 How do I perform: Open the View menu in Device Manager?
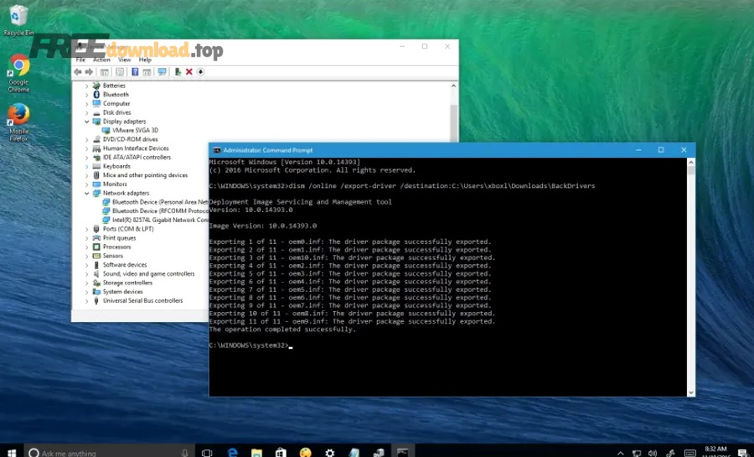click(x=125, y=60)
